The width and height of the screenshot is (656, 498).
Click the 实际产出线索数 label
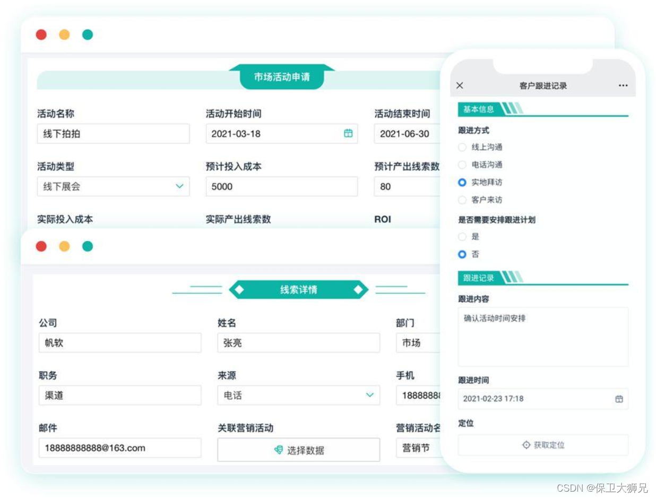coord(238,219)
